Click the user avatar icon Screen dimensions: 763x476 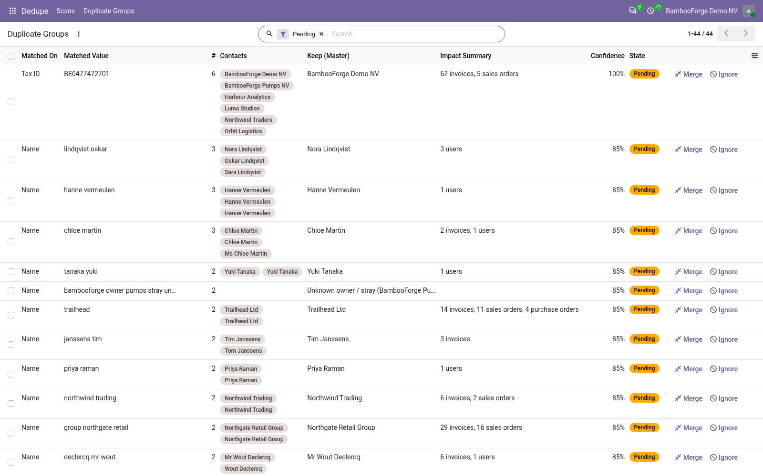pos(749,11)
